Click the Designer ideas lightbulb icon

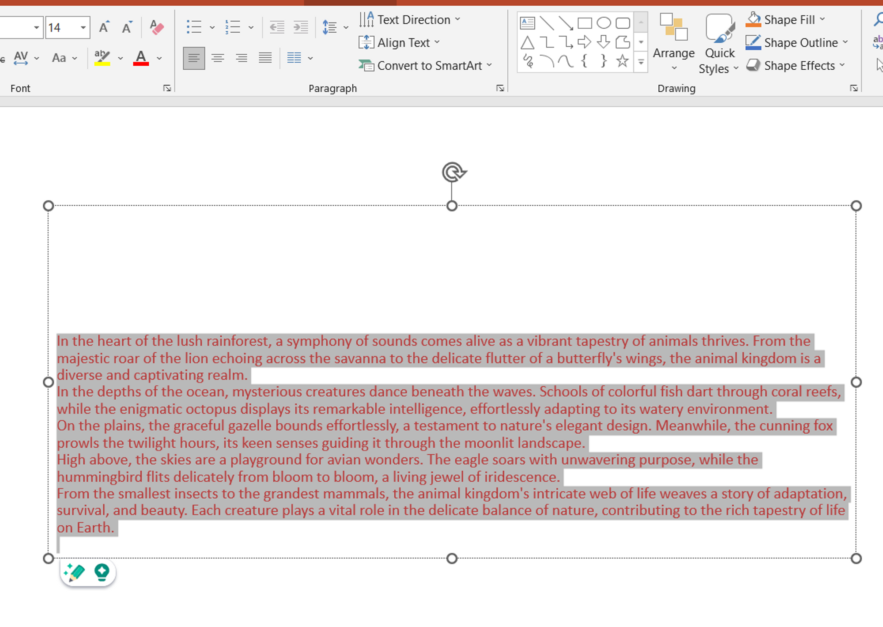(x=102, y=572)
